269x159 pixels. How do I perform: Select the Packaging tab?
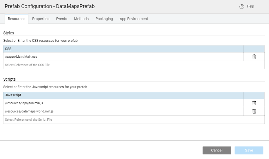(x=104, y=19)
